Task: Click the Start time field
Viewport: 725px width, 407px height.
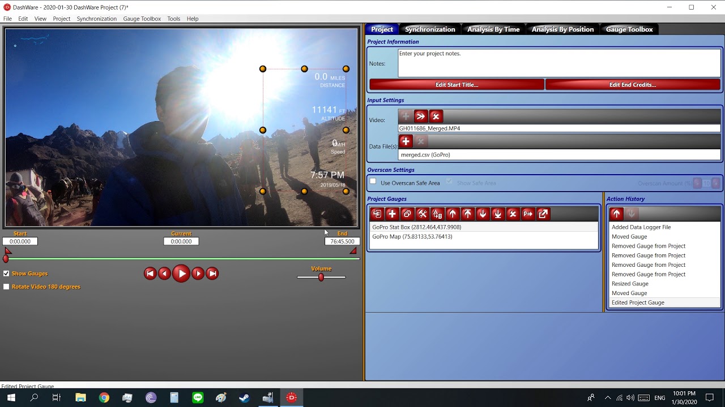Action: [x=20, y=241]
